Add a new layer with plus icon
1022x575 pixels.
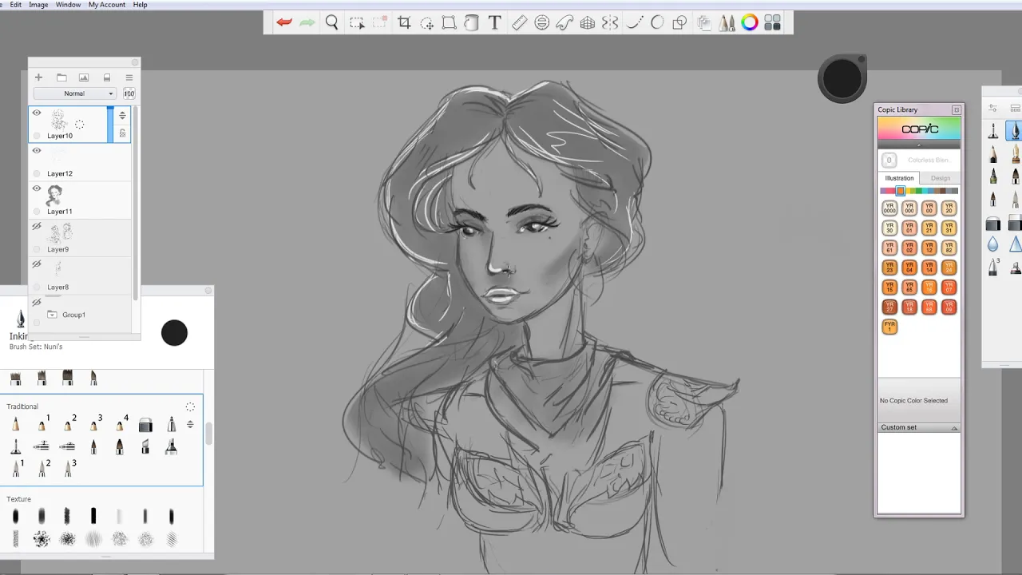point(38,77)
